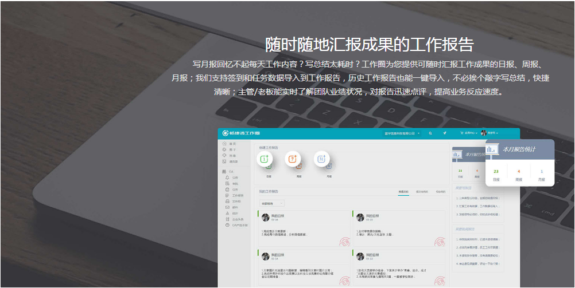The width and height of the screenshot is (575, 288).
Task: Click the paper plane icon in top bar
Action: coord(445,133)
